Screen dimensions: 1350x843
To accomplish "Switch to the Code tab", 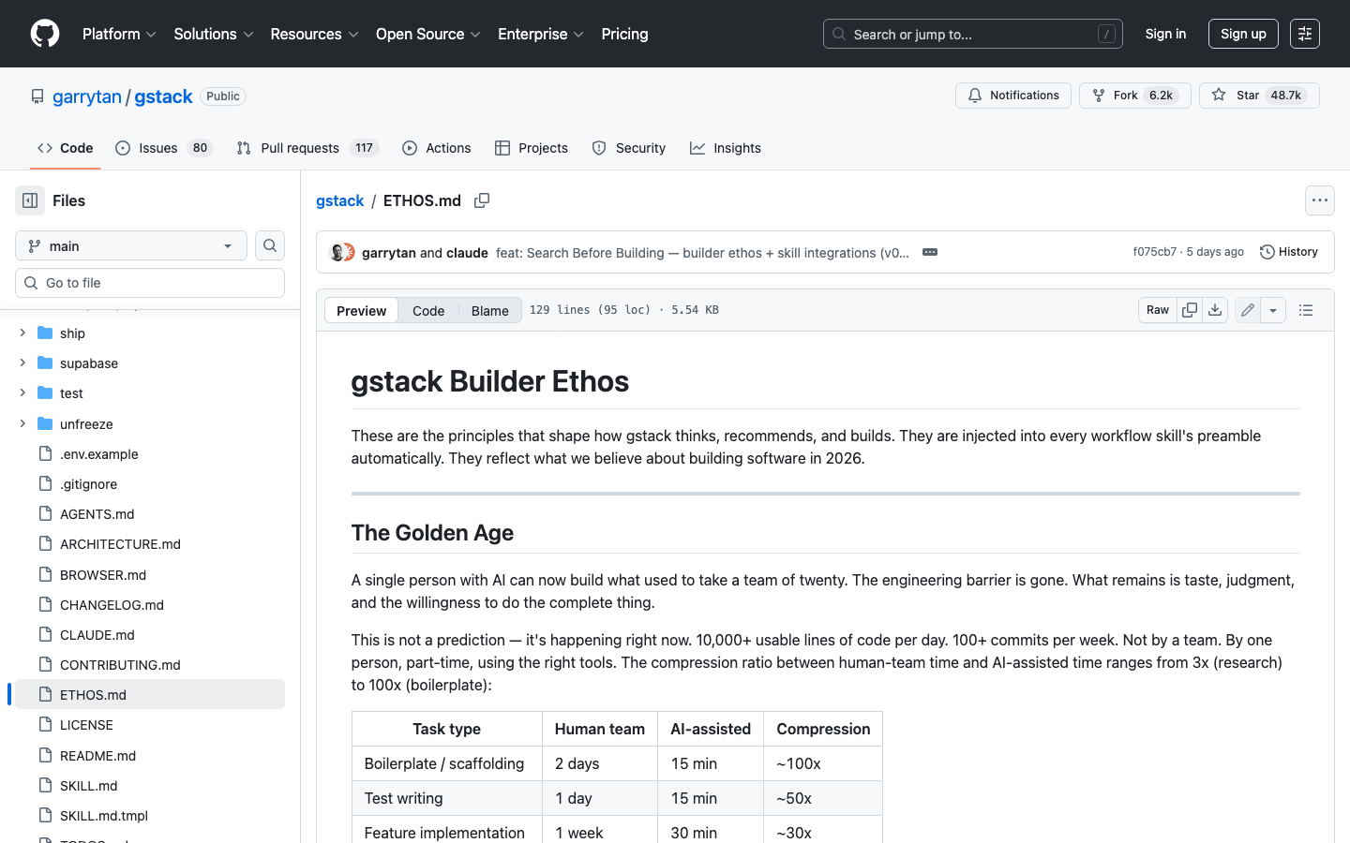I will 66,148.
